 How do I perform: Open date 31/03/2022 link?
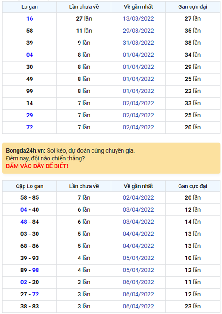[x=138, y=43]
